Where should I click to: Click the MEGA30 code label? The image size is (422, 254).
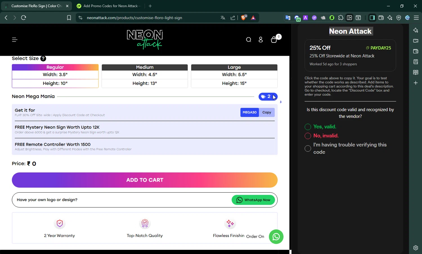point(250,112)
